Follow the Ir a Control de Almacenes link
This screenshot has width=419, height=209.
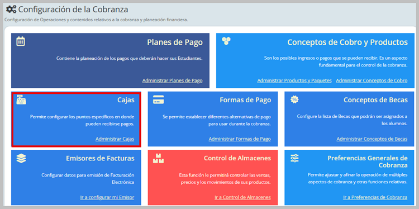(x=242, y=197)
